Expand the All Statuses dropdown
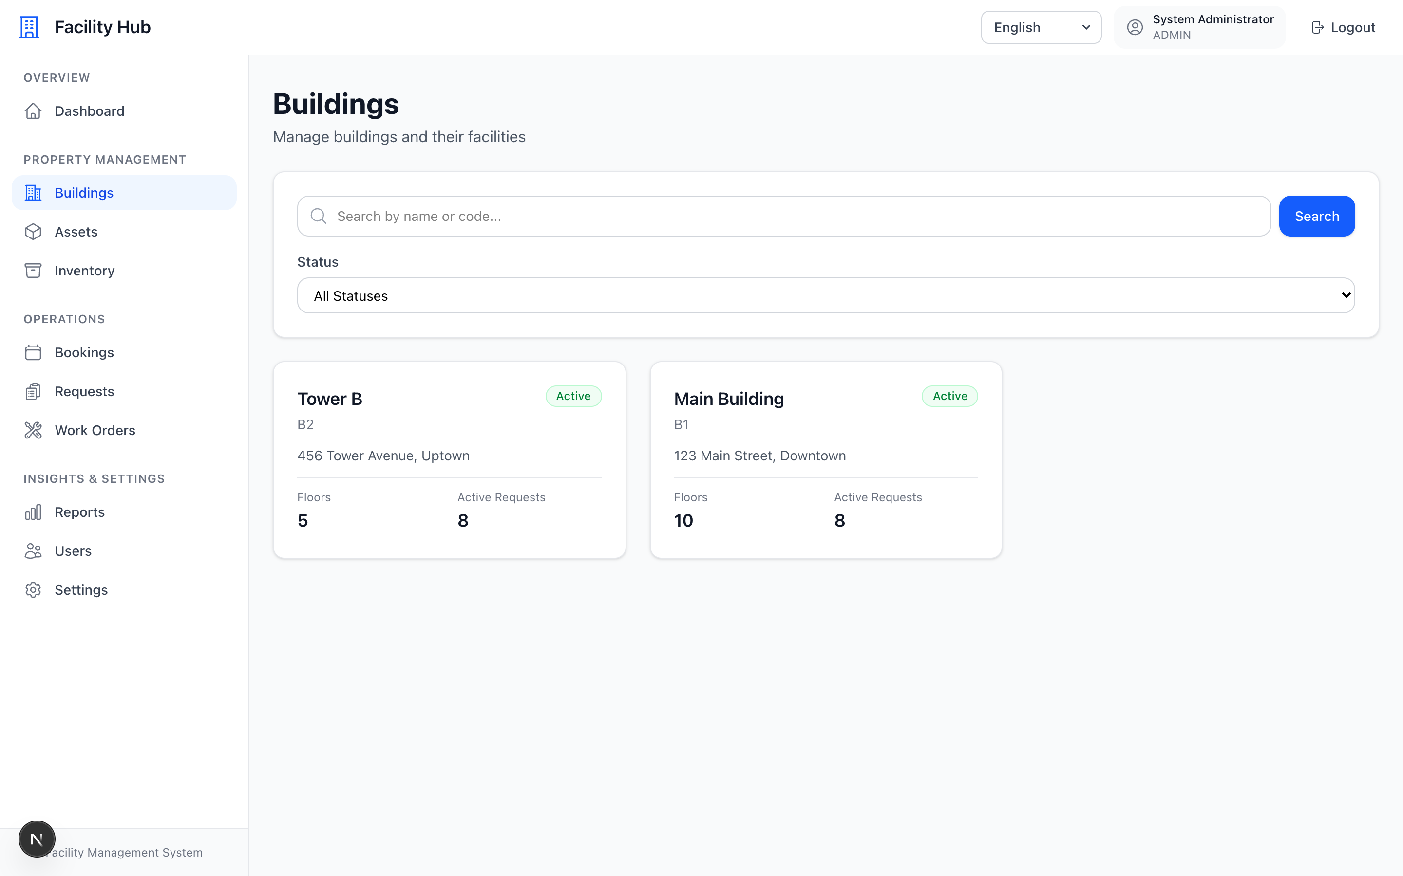Viewport: 1403px width, 876px height. coord(826,295)
